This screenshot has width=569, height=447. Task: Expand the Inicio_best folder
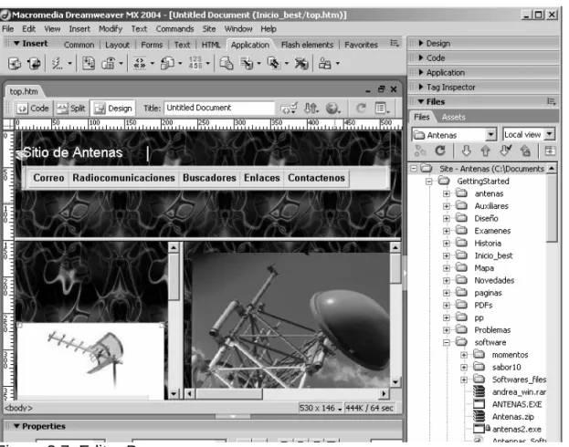[447, 255]
